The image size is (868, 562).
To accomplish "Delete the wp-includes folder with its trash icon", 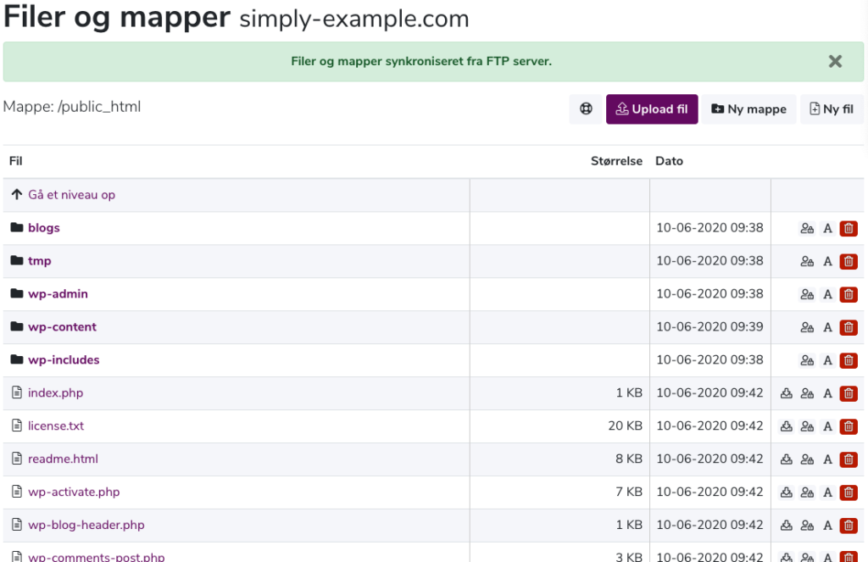I will point(849,360).
